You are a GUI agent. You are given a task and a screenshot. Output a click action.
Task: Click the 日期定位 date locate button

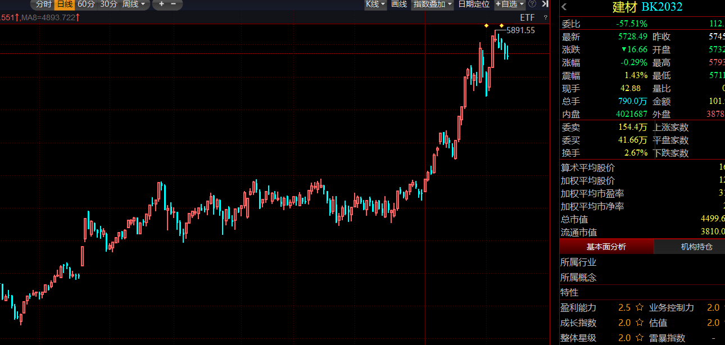click(474, 4)
